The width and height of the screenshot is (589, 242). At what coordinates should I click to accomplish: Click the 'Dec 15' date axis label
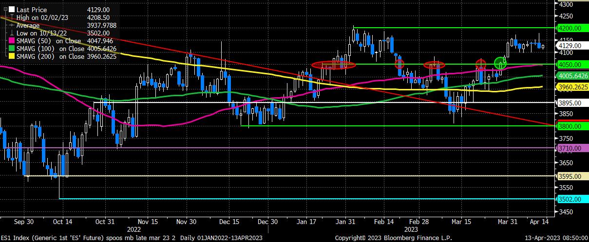pyautogui.click(x=229, y=221)
